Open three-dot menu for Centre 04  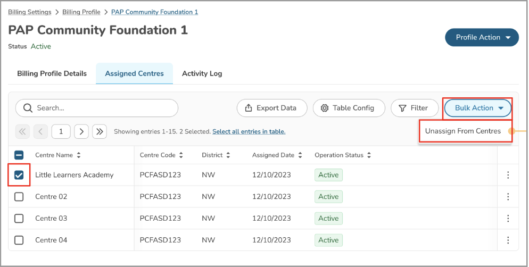tap(508, 240)
